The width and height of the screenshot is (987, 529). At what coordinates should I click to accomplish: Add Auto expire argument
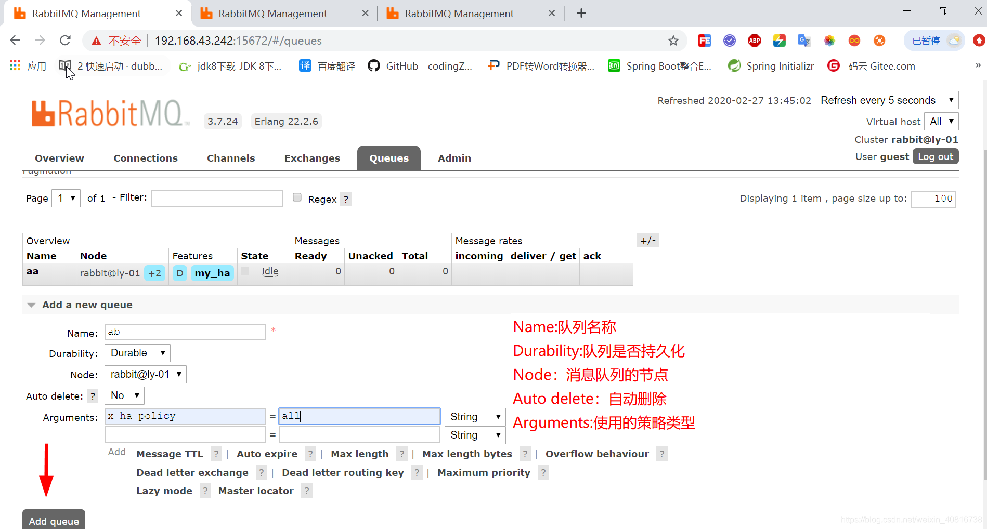(x=267, y=454)
